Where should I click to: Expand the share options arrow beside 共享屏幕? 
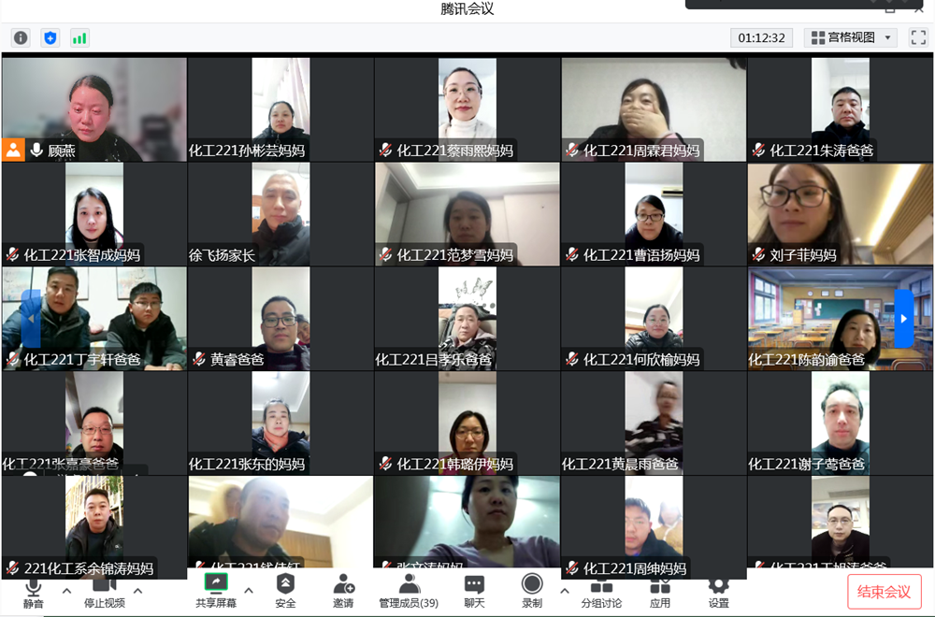coord(249,591)
